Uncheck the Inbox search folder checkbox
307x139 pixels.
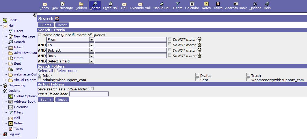[x=40, y=75]
